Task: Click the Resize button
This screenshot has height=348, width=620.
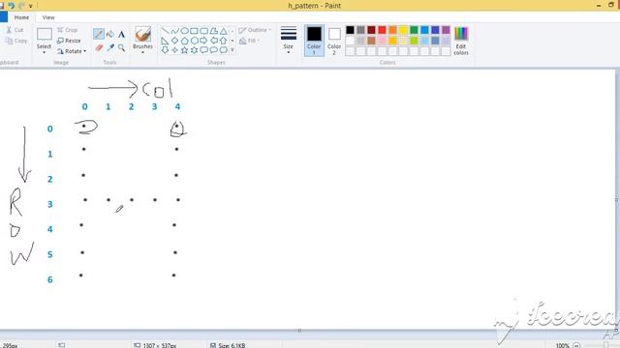Action: 69,41
